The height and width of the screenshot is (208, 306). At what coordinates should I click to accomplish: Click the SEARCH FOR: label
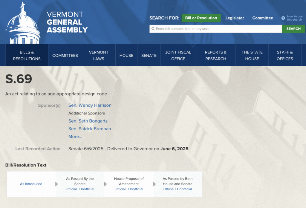coord(164,18)
